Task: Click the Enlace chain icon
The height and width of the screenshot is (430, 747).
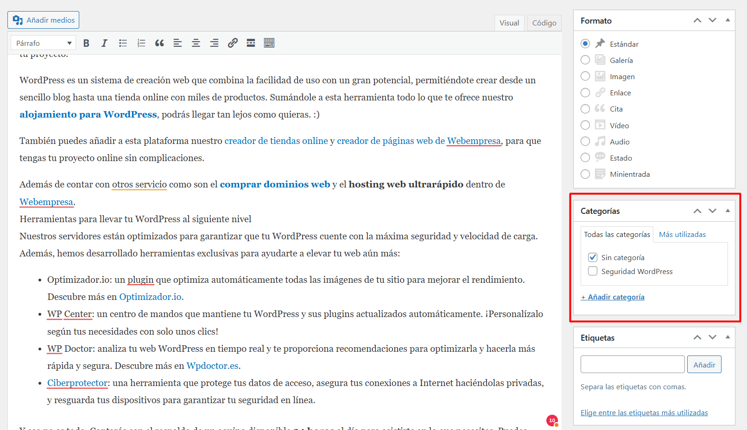Action: 600,92
